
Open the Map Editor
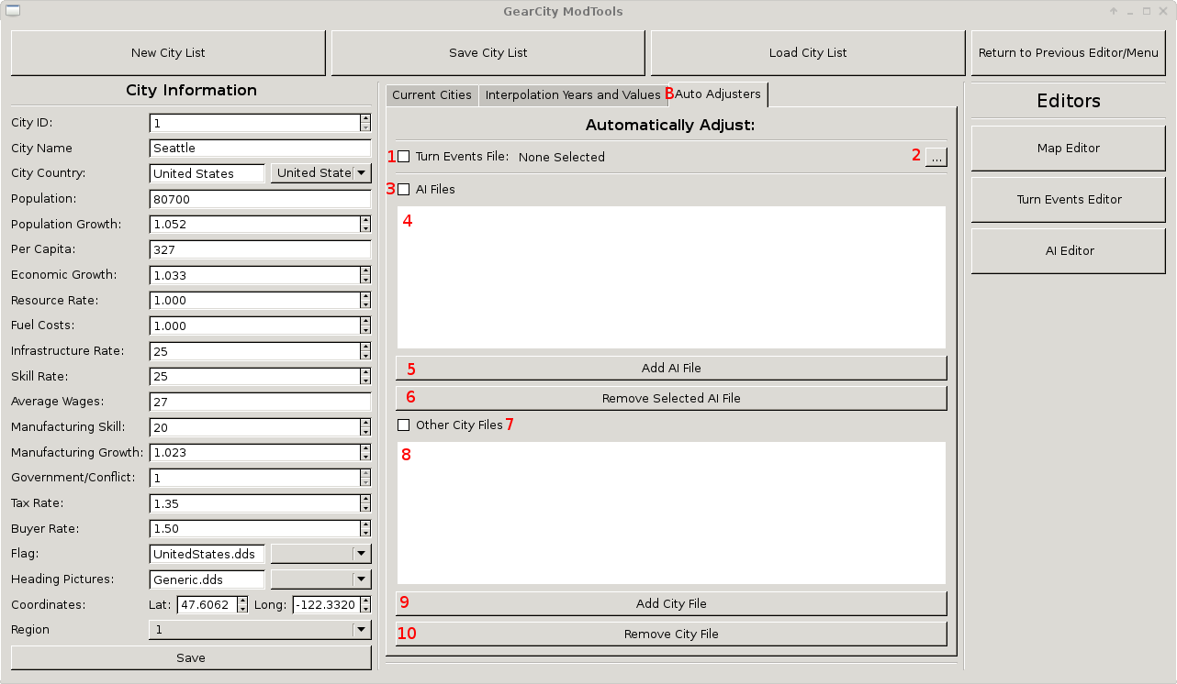(1069, 149)
